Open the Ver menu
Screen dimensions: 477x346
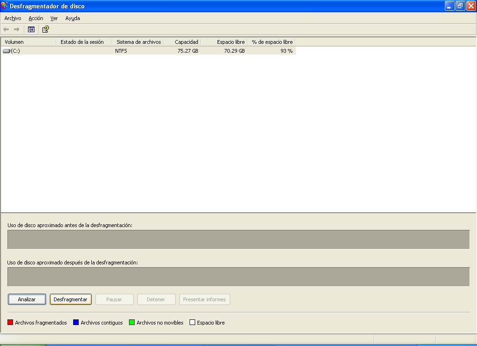click(x=54, y=18)
